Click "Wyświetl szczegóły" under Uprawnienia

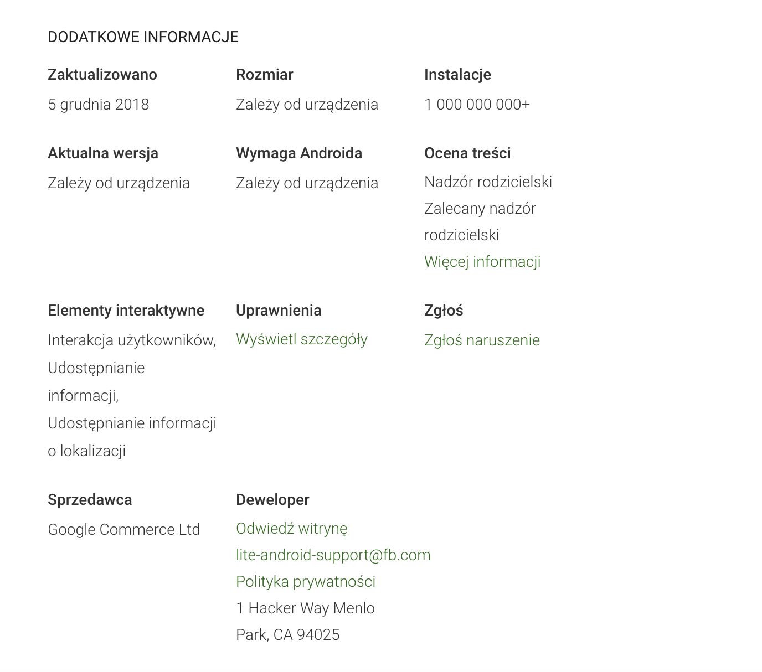pos(301,339)
